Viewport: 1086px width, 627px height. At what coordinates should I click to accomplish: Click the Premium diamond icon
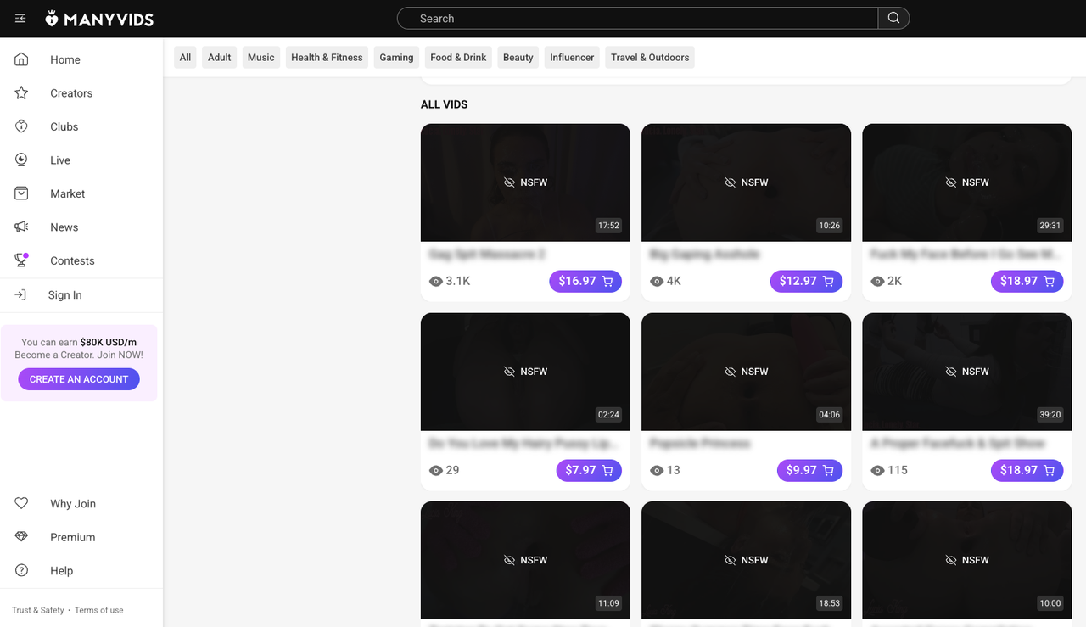[x=21, y=537]
